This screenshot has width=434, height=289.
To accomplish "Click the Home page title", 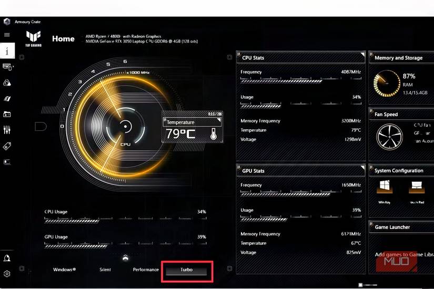I will point(63,39).
